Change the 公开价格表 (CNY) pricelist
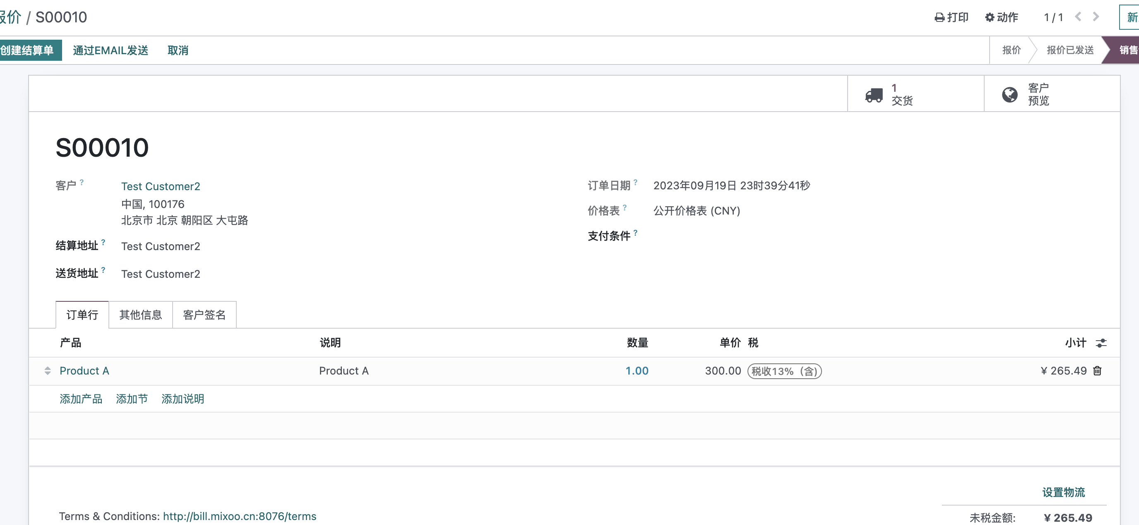1139x525 pixels. coord(697,210)
